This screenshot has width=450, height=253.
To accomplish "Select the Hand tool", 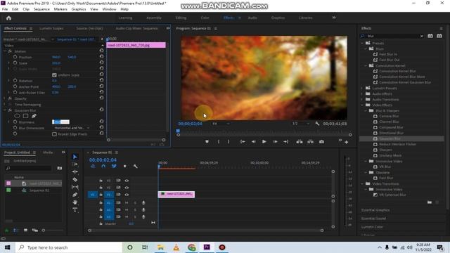I will [x=75, y=202].
